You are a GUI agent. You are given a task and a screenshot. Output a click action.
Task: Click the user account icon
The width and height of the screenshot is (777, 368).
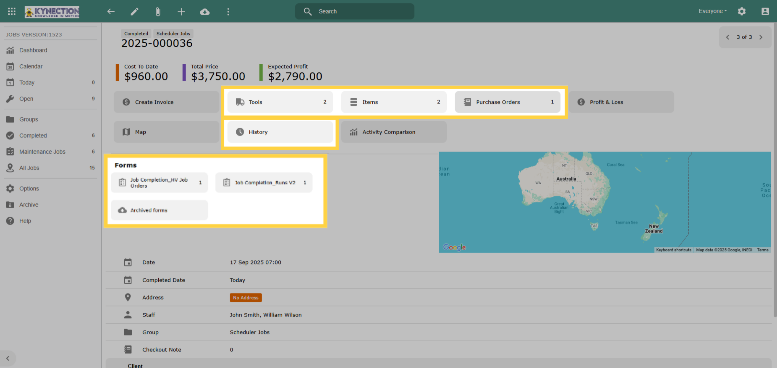(x=765, y=11)
